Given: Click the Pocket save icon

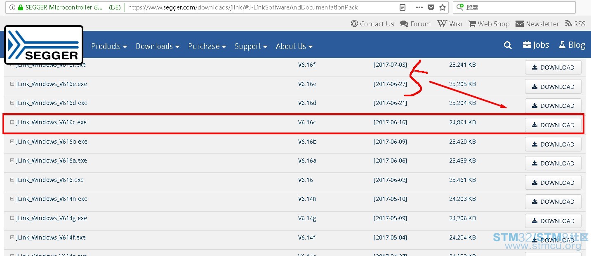Looking at the screenshot, I should [431, 7].
